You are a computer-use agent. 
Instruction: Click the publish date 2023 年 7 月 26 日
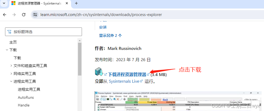[x=133, y=60]
